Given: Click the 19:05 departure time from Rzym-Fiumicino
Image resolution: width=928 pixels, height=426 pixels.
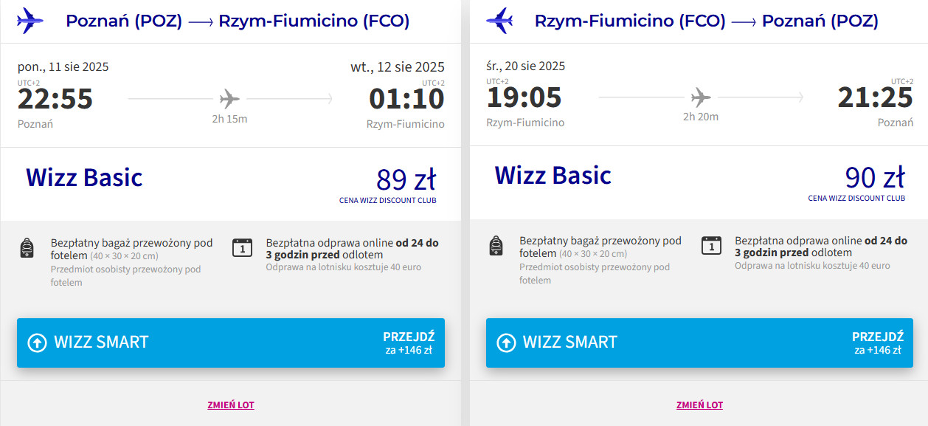Looking at the screenshot, I should pyautogui.click(x=524, y=97).
